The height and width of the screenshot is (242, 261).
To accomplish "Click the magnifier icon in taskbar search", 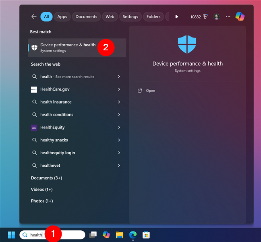I will point(25,235).
